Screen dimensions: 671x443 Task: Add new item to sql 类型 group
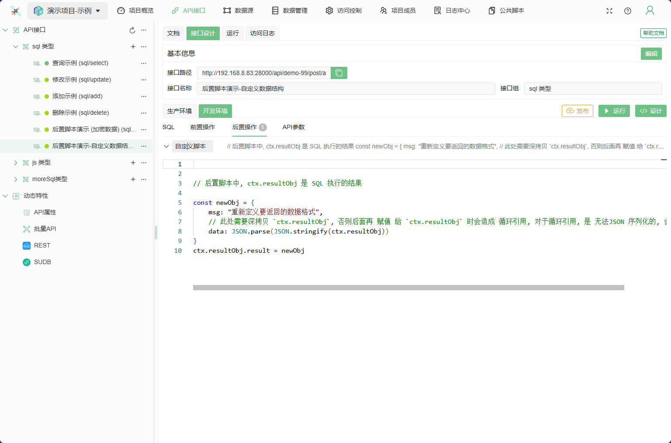click(x=133, y=47)
